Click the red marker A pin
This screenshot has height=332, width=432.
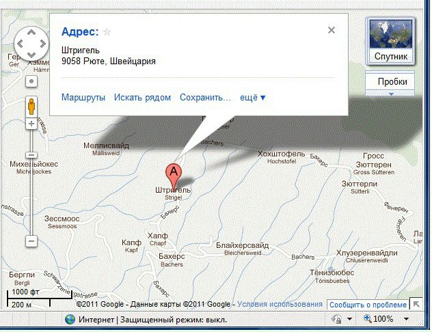point(174,177)
